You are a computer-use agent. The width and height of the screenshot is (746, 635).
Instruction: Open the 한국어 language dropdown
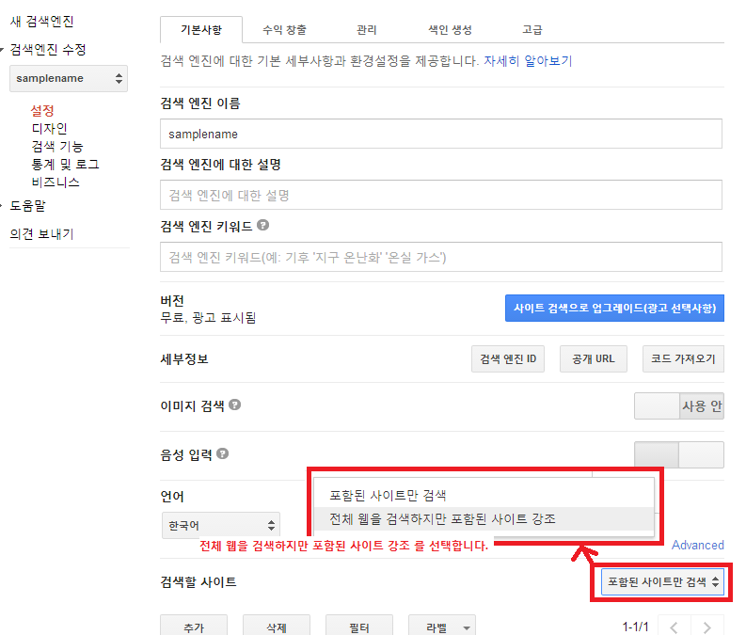tap(221, 525)
